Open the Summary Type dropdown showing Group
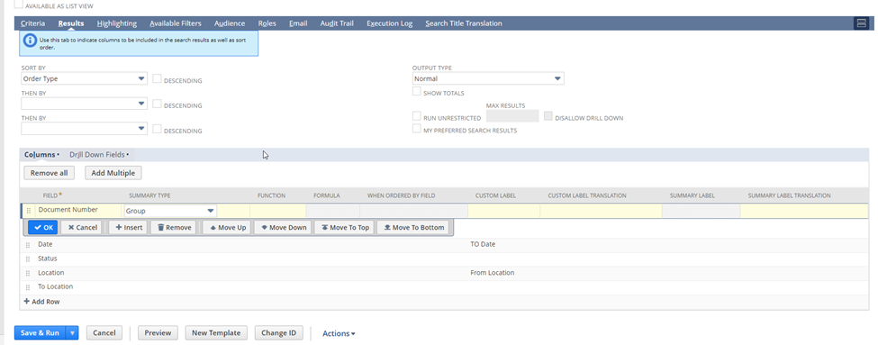The height and width of the screenshot is (345, 878). click(x=170, y=211)
